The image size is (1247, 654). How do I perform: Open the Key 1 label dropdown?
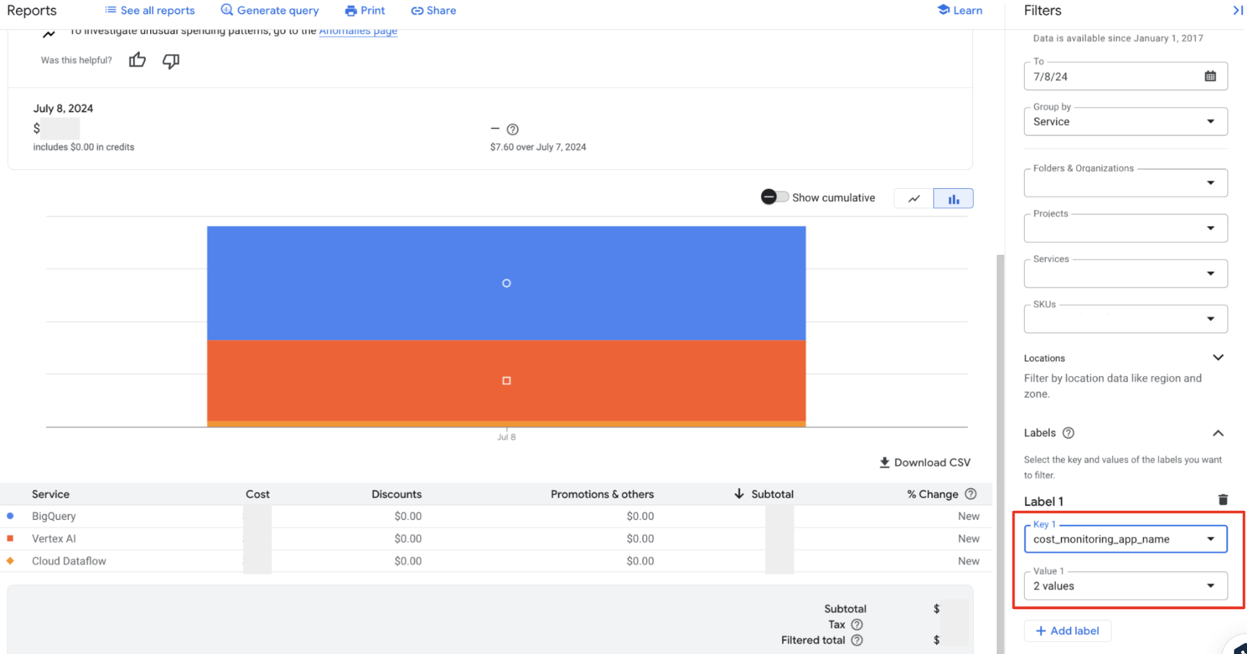pos(1126,539)
